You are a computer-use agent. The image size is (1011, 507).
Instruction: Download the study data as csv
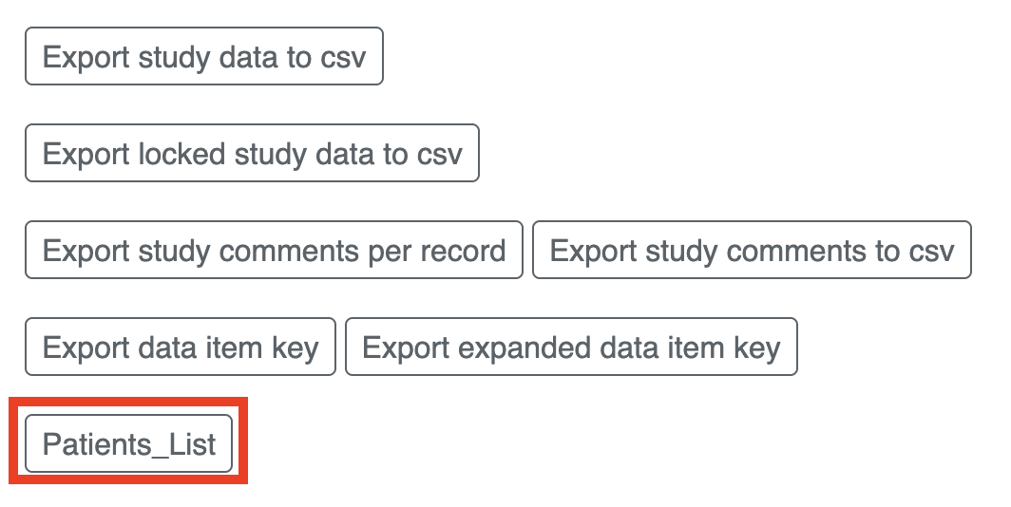point(203,57)
